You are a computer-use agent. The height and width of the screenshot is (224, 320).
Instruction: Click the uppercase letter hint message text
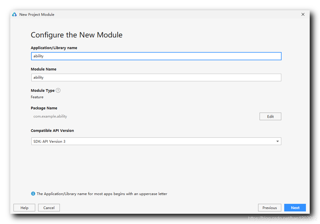pos(102,194)
